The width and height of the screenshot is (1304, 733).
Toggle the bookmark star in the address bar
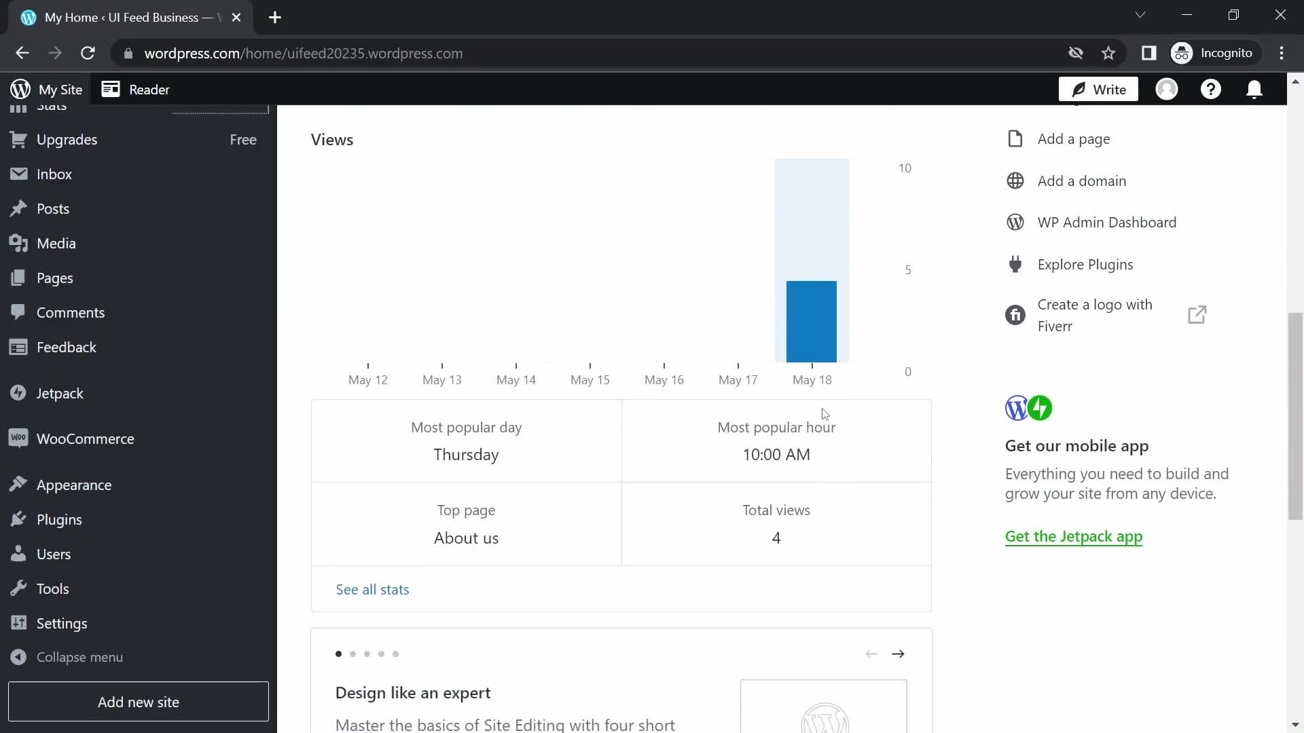(1108, 53)
